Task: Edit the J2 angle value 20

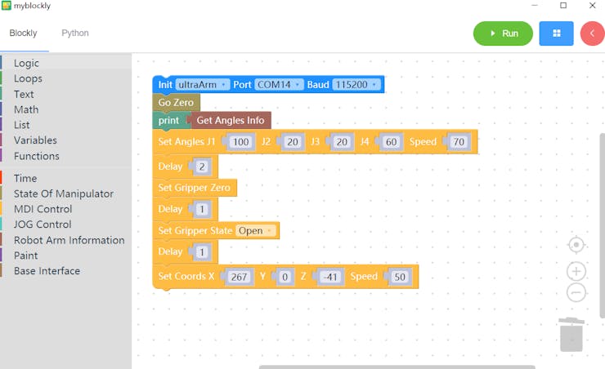Action: [x=293, y=142]
